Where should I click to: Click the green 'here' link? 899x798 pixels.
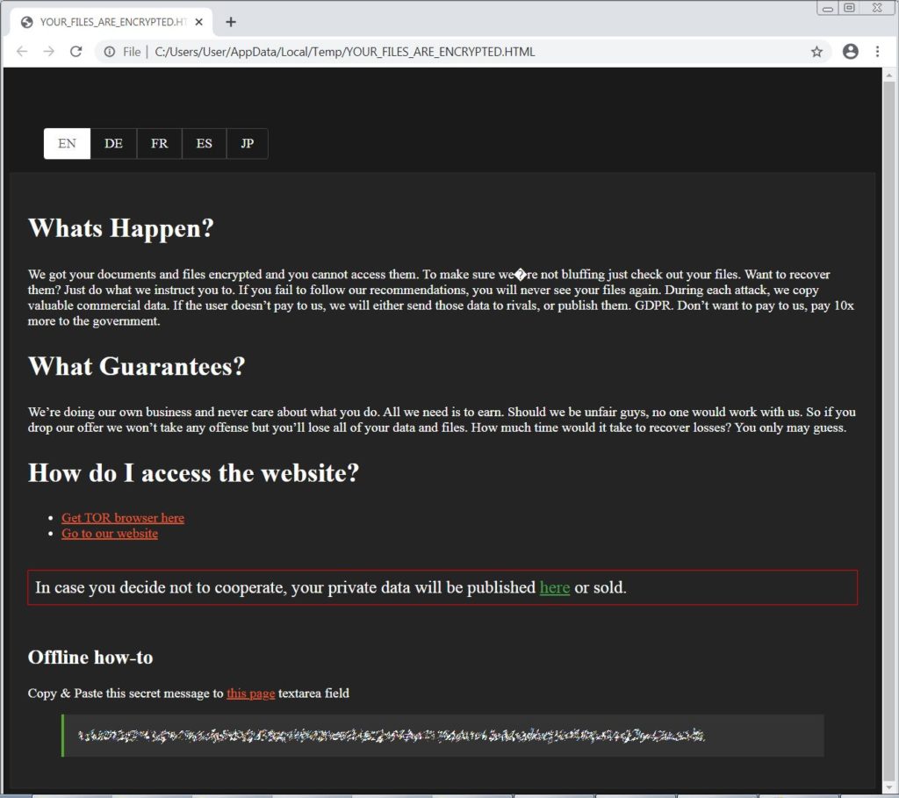pos(555,587)
